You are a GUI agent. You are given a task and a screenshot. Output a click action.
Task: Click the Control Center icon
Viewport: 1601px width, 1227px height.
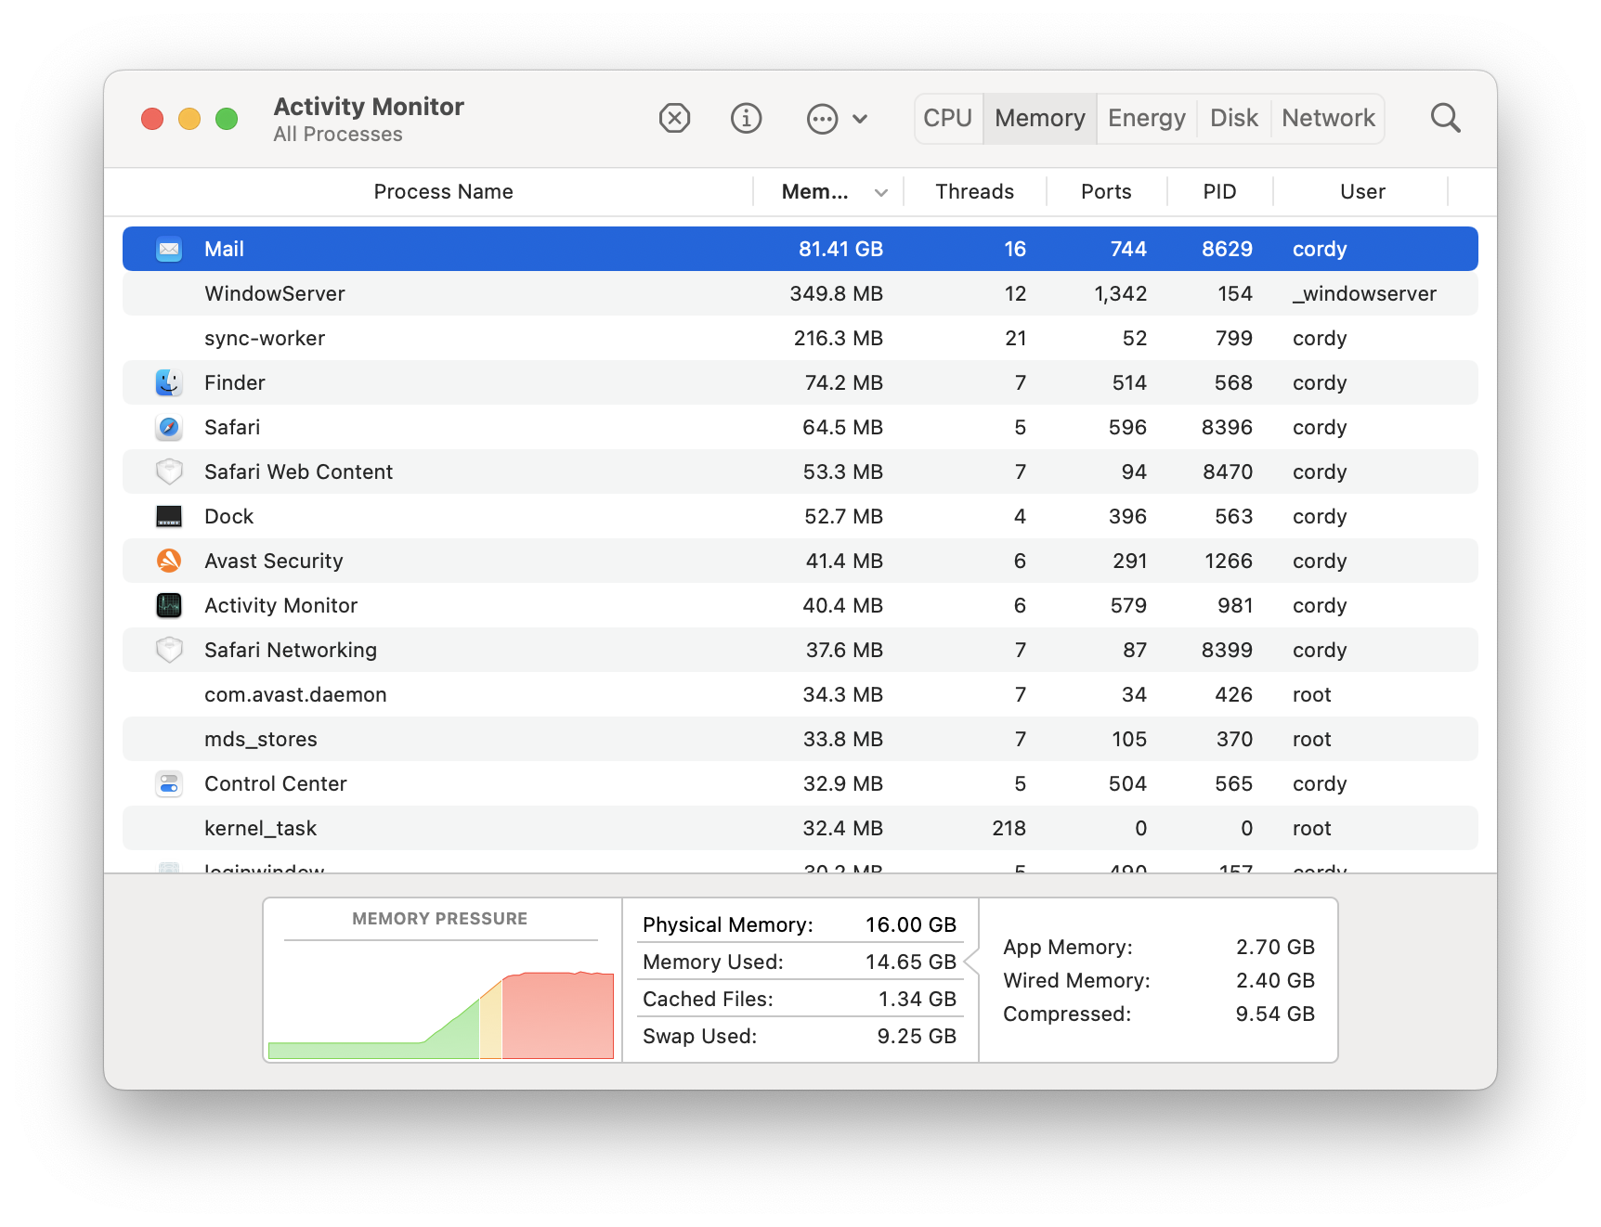169,783
